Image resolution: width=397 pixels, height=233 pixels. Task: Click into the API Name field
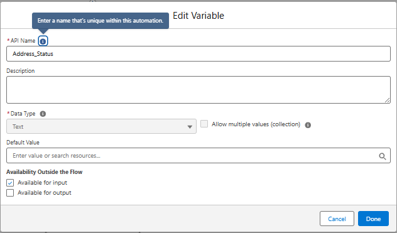(198, 53)
